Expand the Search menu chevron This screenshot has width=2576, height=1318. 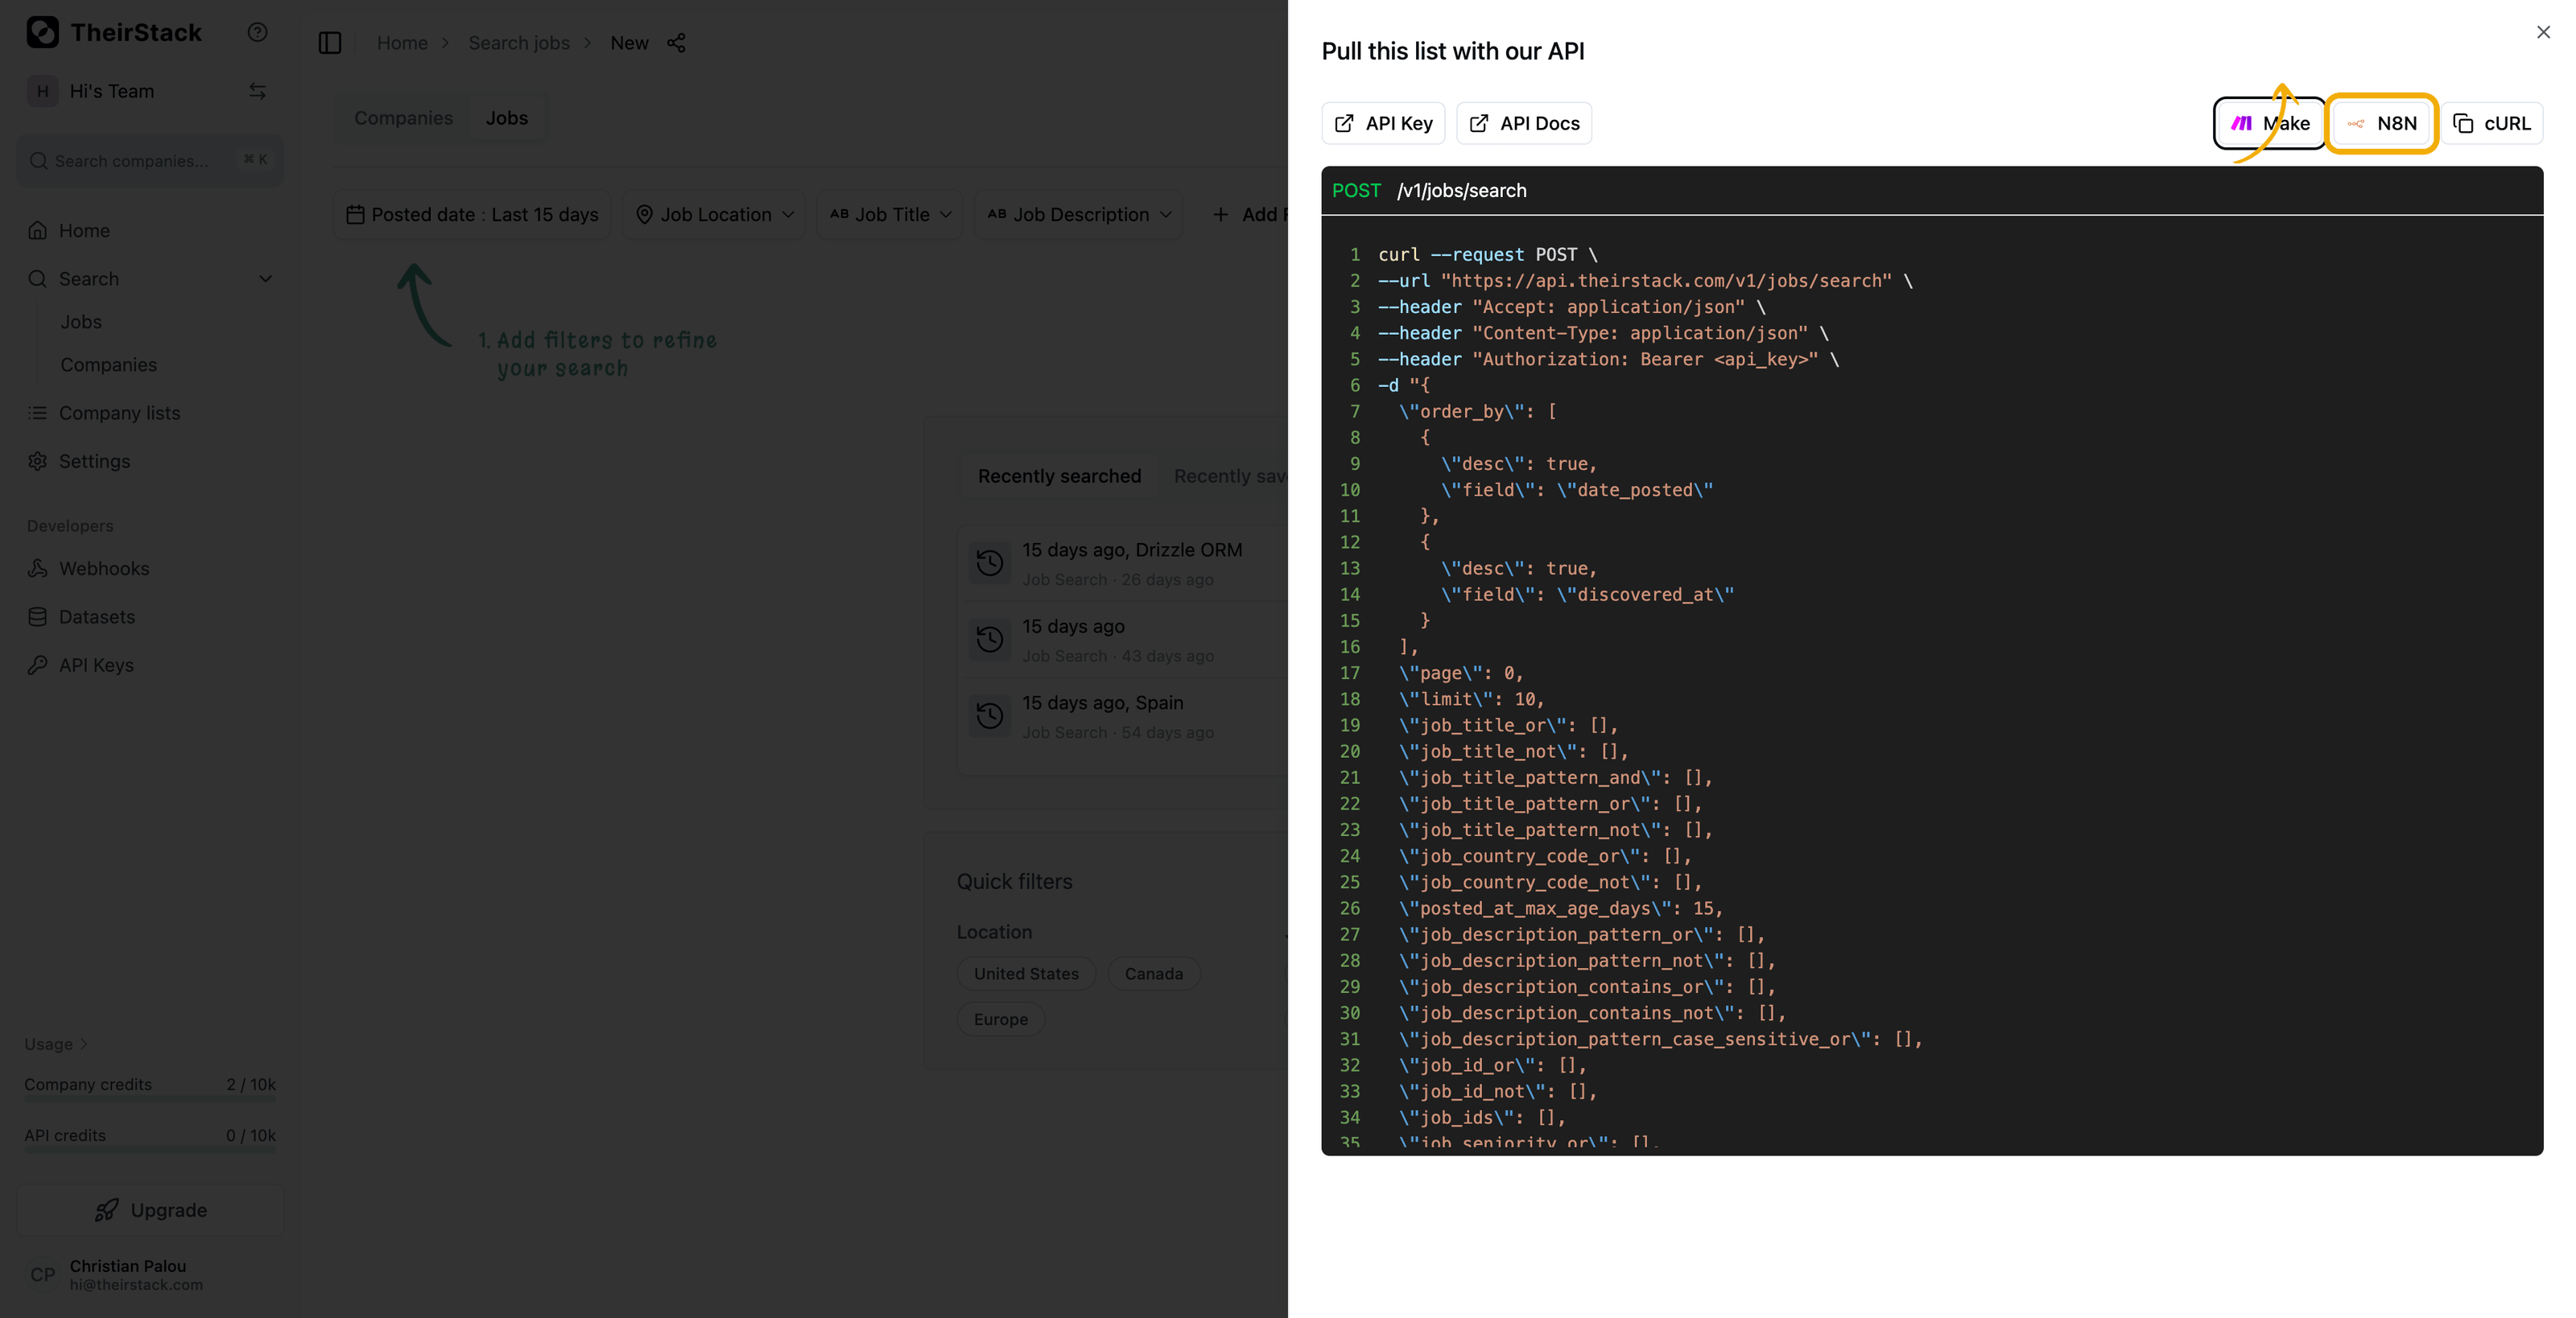coord(265,278)
